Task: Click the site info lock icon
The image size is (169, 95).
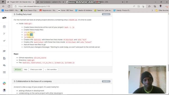Action: click(16, 6)
